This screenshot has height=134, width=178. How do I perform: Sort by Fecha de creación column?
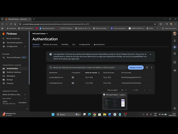92,73
